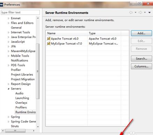
Task: Select Profiler in preferences tree
Action: [x=16, y=70]
